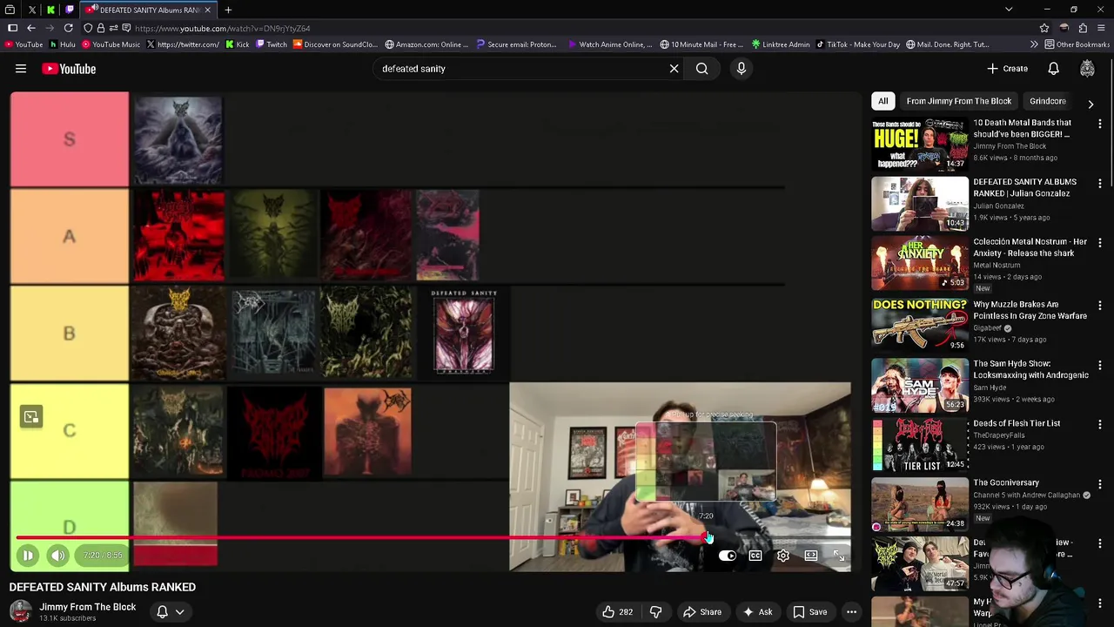Click the Ask button

pyautogui.click(x=757, y=612)
